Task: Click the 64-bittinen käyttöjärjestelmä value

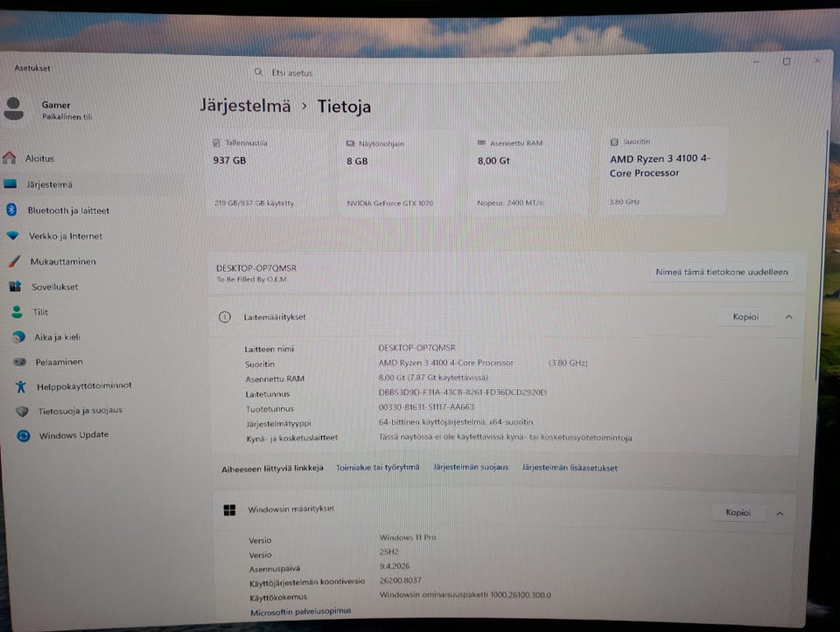Action: pos(455,421)
